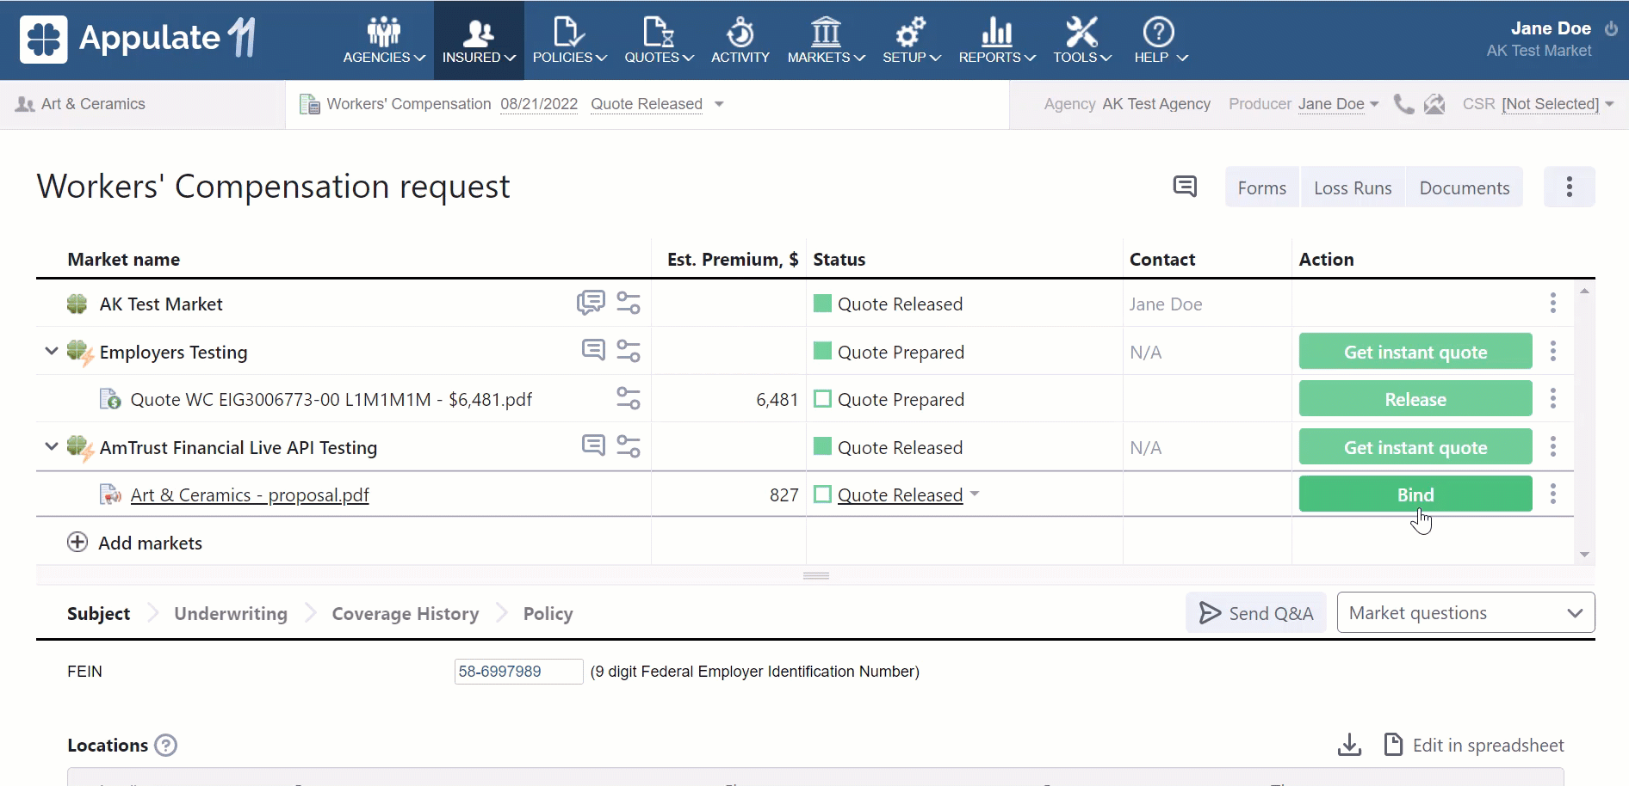Toggle status checkbox for proposal.pdf Quote Released
The image size is (1629, 786).
[822, 494]
